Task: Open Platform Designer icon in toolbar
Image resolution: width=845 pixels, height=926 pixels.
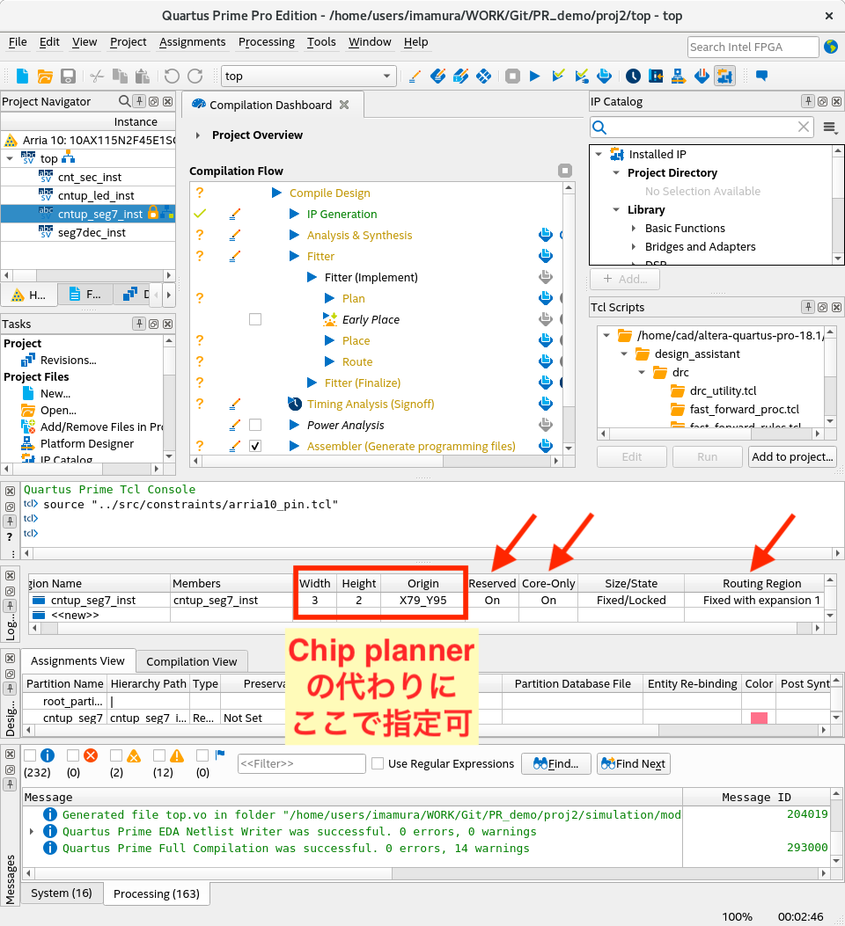Action: coord(679,76)
